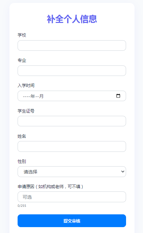Focus the 学校 input field
This screenshot has height=233, width=143.
(x=72, y=45)
